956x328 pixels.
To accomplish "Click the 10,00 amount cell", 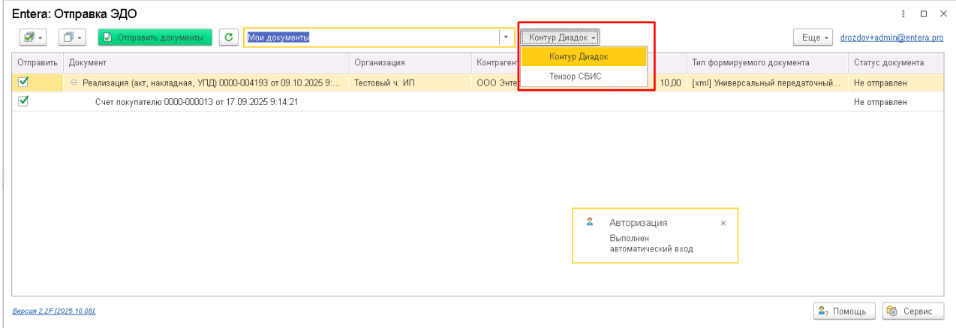I will coord(669,82).
